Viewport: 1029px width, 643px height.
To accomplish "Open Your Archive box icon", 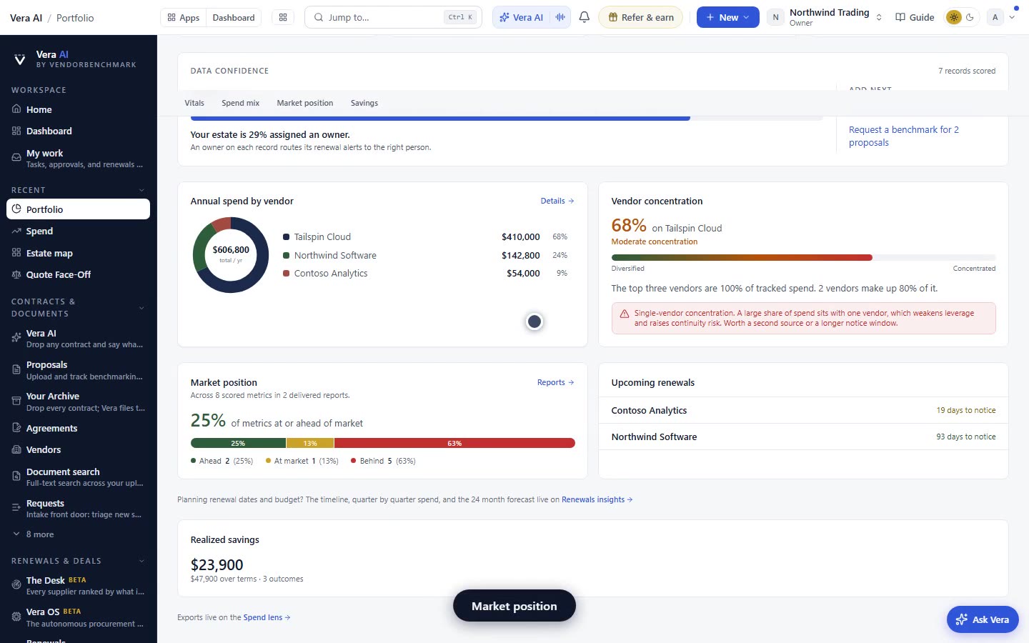I will coord(16,402).
